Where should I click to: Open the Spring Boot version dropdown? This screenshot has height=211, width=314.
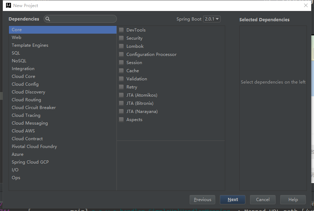tap(212, 19)
